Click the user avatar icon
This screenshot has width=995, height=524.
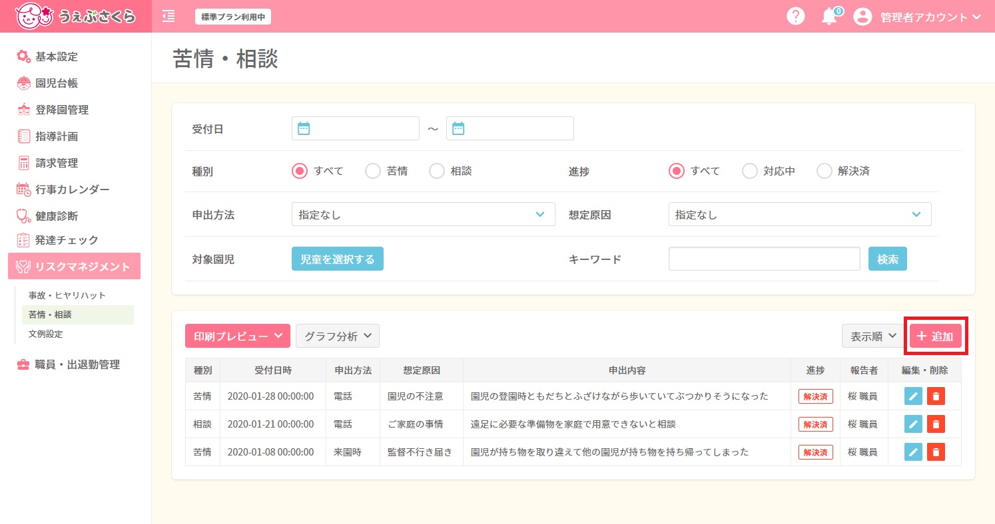(x=862, y=17)
